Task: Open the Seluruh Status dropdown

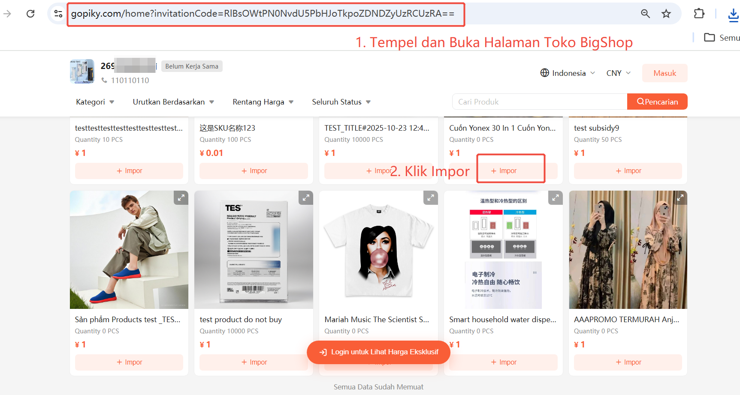Action: coord(341,102)
